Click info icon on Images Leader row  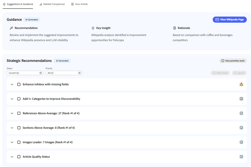[x=241, y=142]
